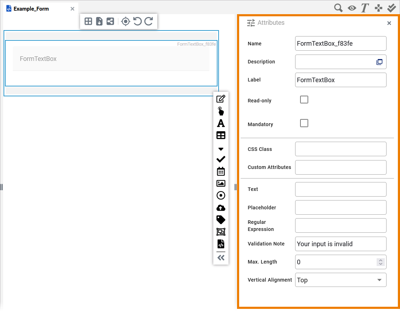This screenshot has width=400, height=311.
Task: Click the share icon in canvas toolbar
Action: coord(110,22)
